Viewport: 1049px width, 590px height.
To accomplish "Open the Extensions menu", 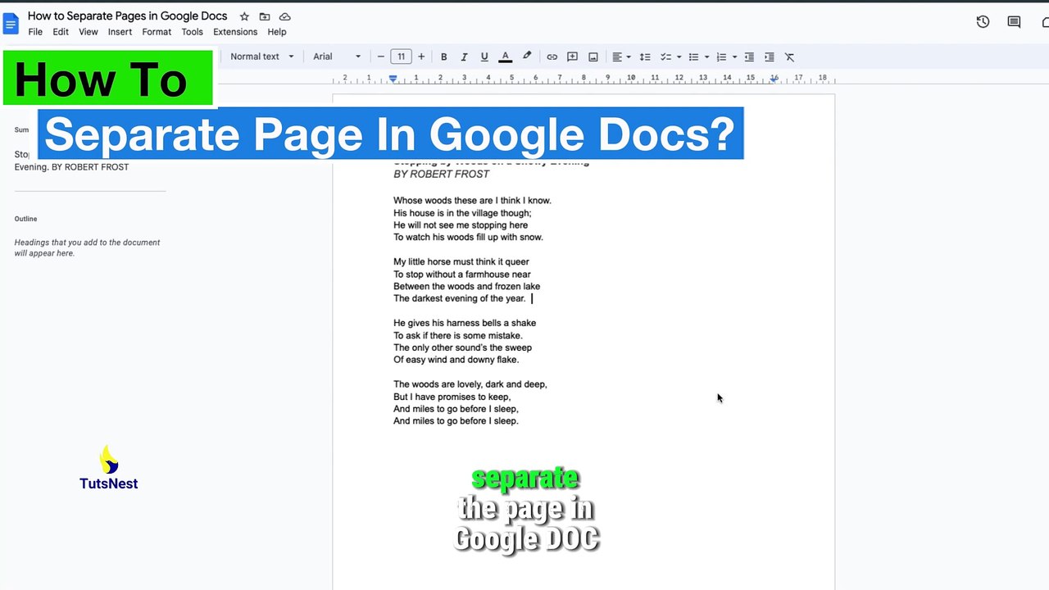I will coord(235,32).
